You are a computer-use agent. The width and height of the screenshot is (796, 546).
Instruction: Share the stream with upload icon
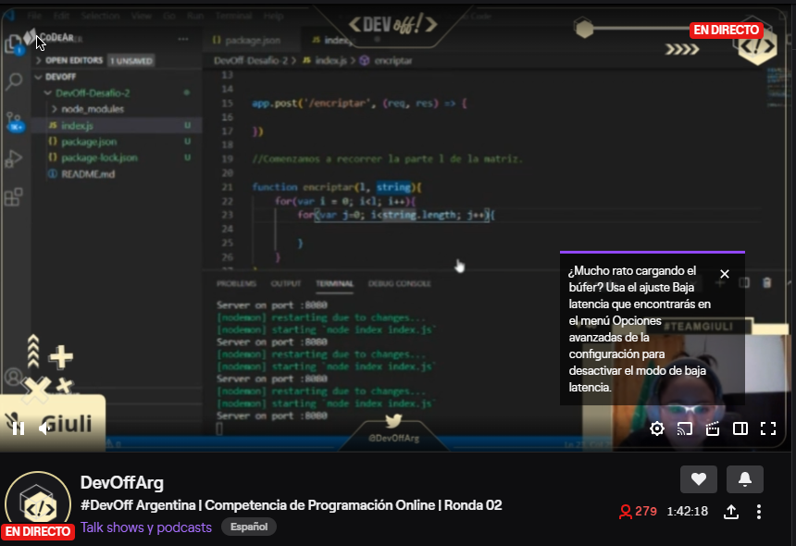click(x=731, y=512)
